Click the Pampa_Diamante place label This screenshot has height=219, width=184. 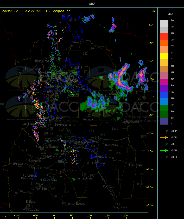click(47, 147)
